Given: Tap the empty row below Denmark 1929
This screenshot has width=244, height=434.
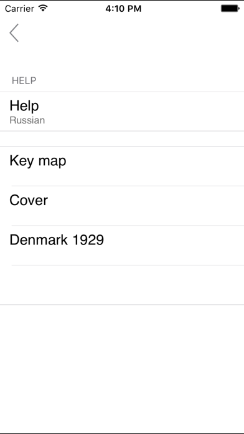Looking at the screenshot, I should pos(122,285).
